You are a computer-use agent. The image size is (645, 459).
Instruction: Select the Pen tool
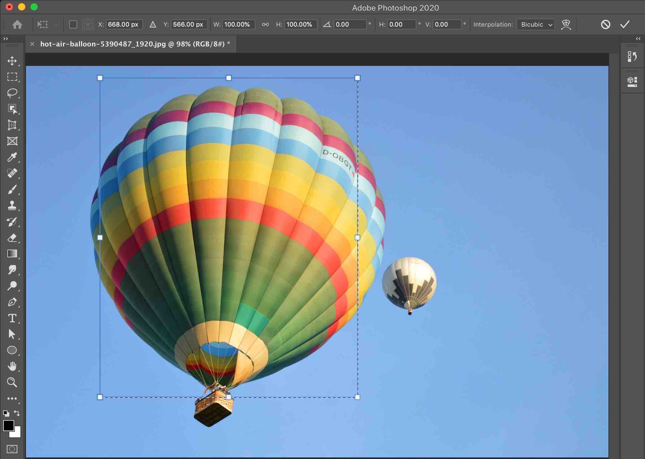coord(12,302)
